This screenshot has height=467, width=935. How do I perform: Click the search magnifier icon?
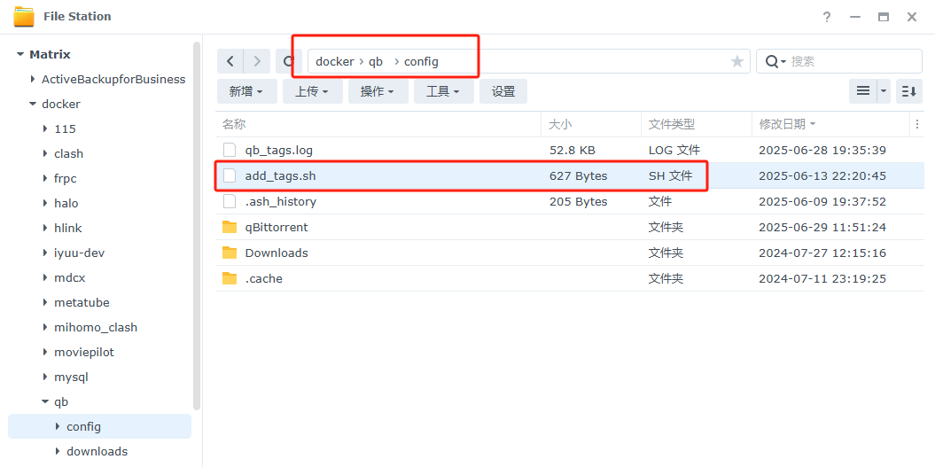coord(773,61)
